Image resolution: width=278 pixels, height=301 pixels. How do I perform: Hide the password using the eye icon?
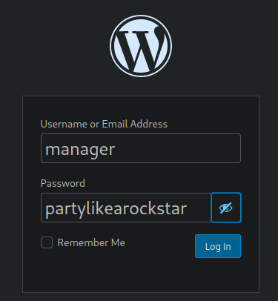point(226,208)
